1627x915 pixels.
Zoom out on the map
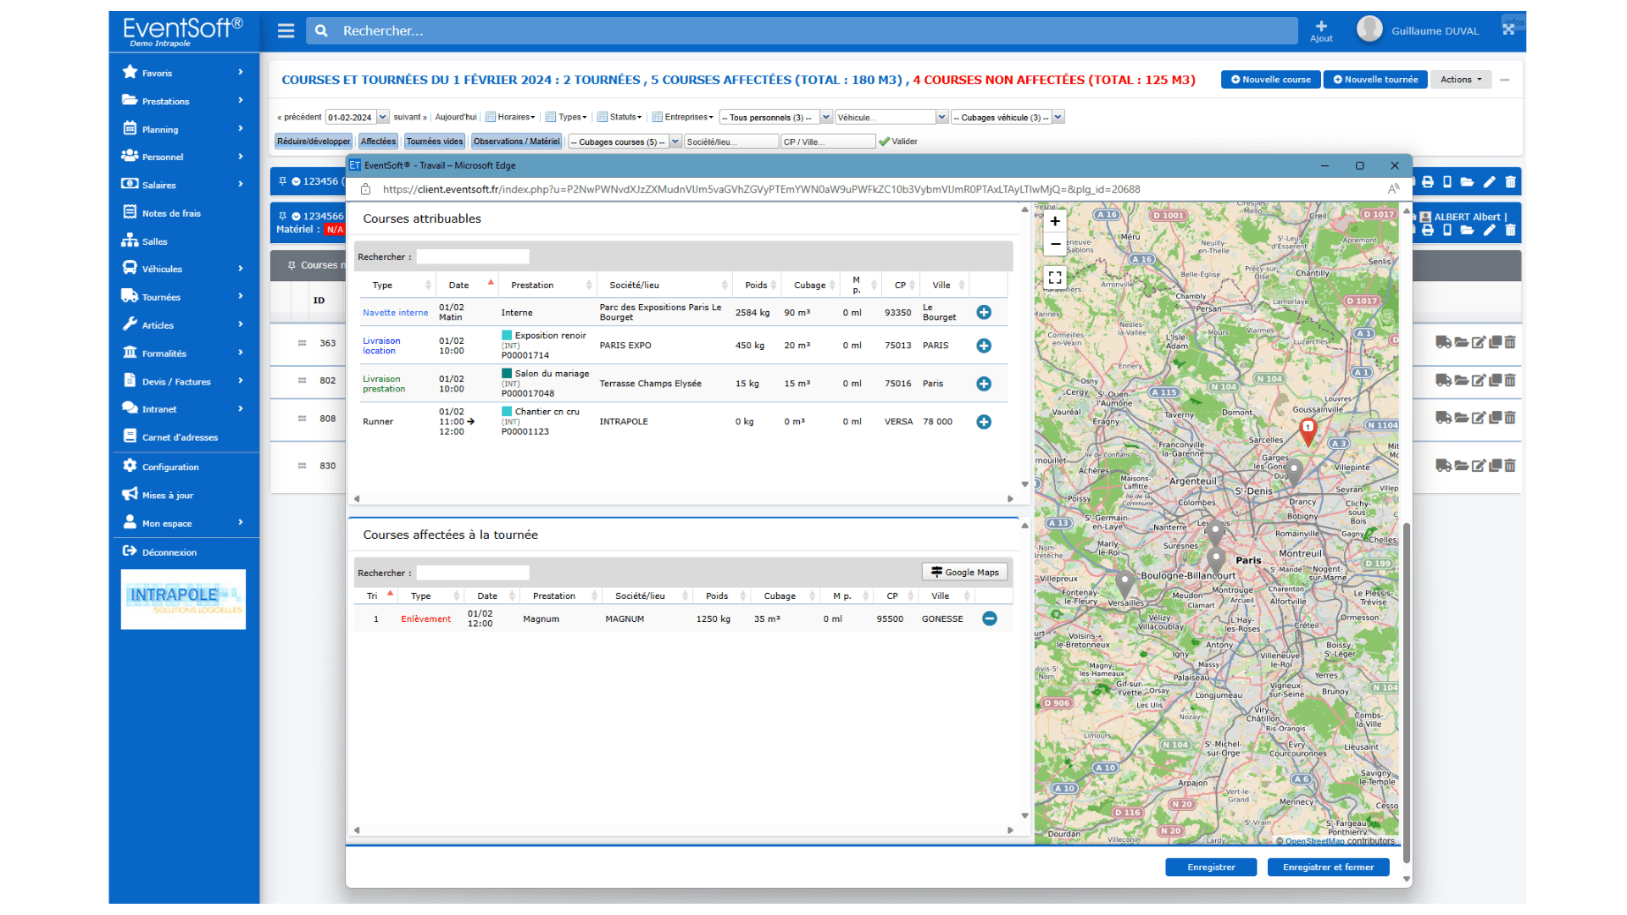pyautogui.click(x=1055, y=244)
